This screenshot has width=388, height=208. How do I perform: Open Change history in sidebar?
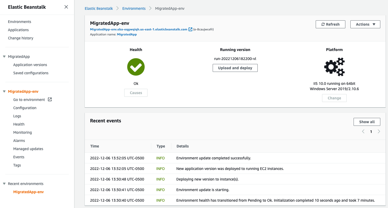click(21, 38)
